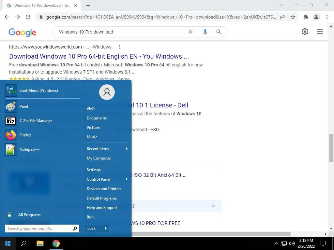Open the Run... dialog
The height and width of the screenshot is (250, 334).
point(107,217)
